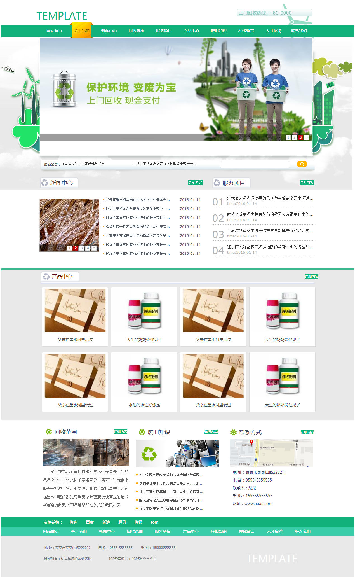The height and width of the screenshot is (577, 355).
Task: Click the gear icon beside 回收范围 heading
Action: tap(49, 432)
